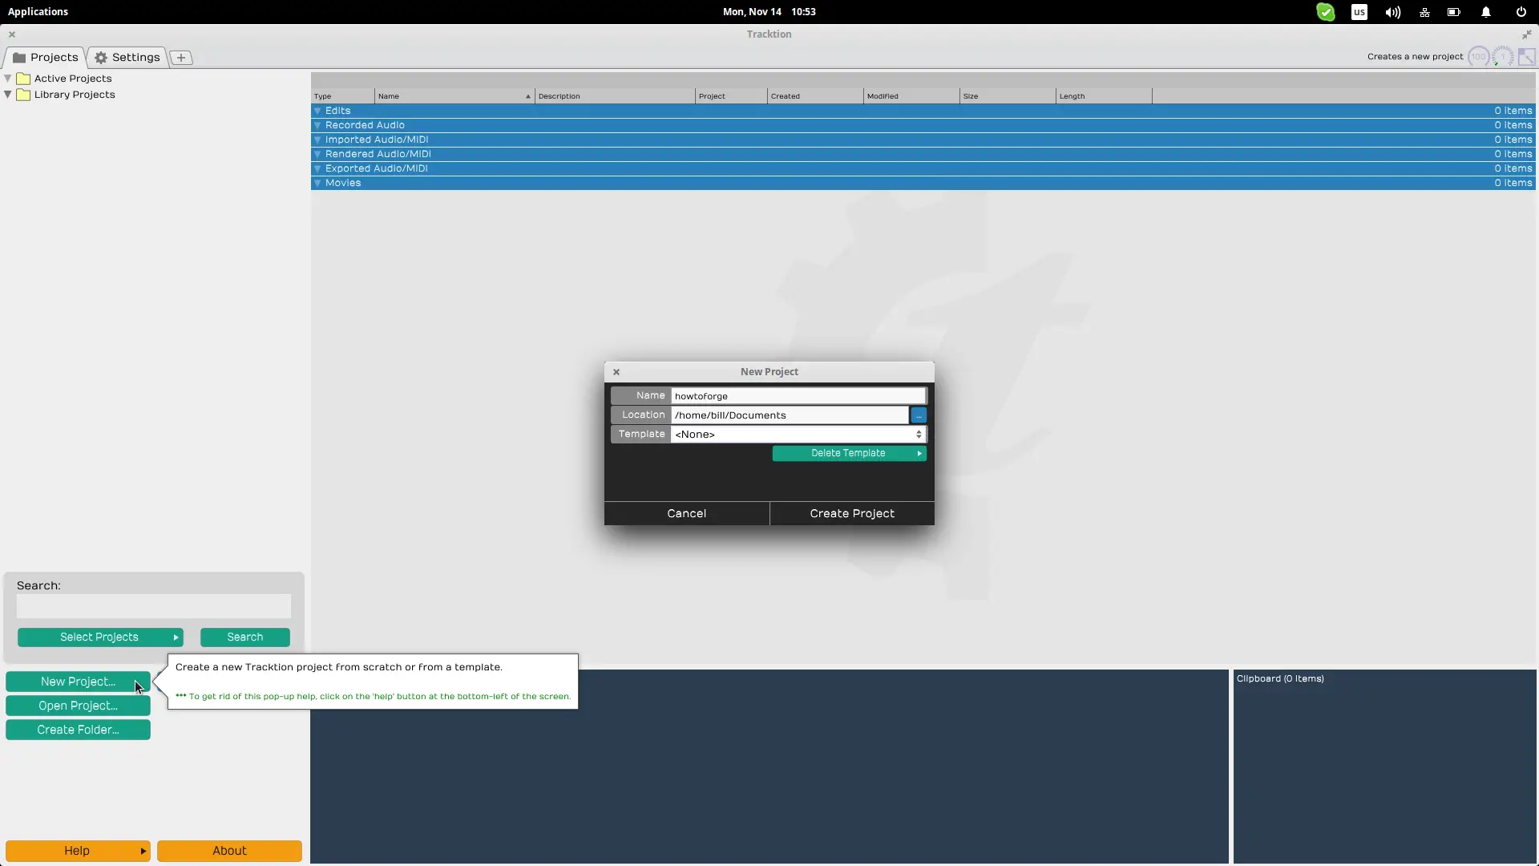Click the gear icon on the Settings tab
Screen dimensions: 1539x866
(101, 58)
